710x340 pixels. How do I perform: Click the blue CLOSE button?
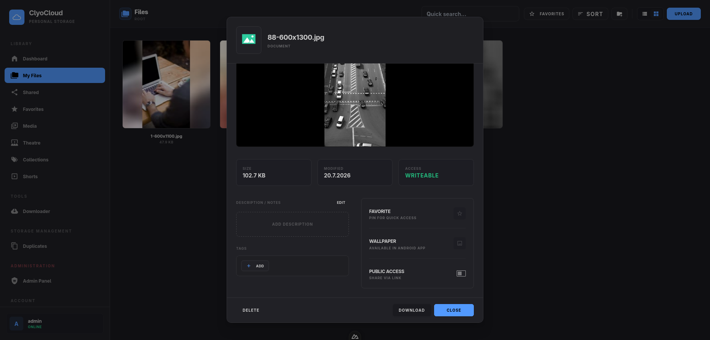click(x=454, y=310)
